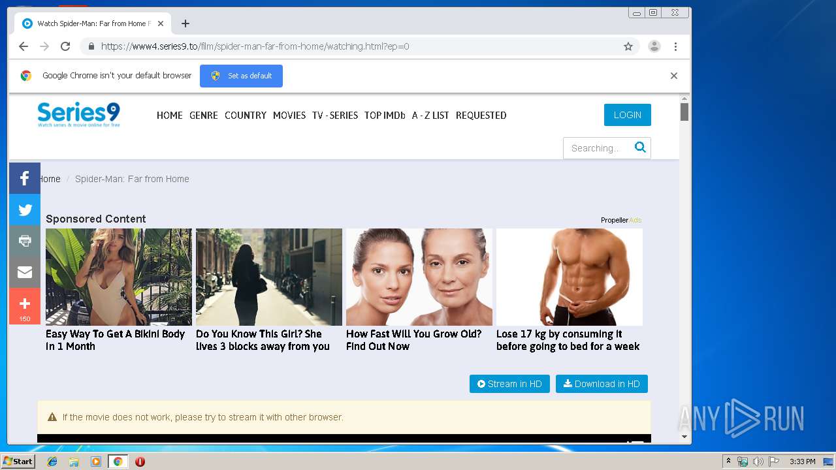This screenshot has width=836, height=470.
Task: Click 'Lose 17 kg by consuming it' headline
Action: [568, 340]
